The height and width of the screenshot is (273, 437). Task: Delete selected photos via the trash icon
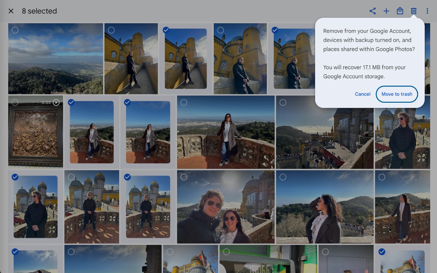coord(413,11)
